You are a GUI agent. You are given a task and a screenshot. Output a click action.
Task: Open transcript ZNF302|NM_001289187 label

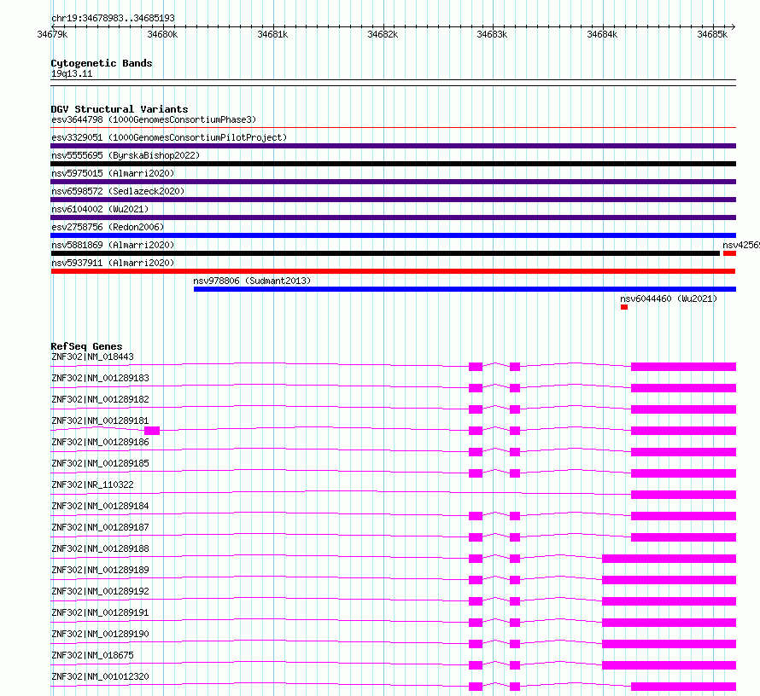coord(100,527)
